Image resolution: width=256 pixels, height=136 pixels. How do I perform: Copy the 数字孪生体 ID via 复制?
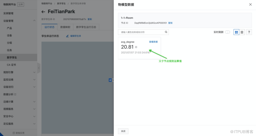(90, 19)
